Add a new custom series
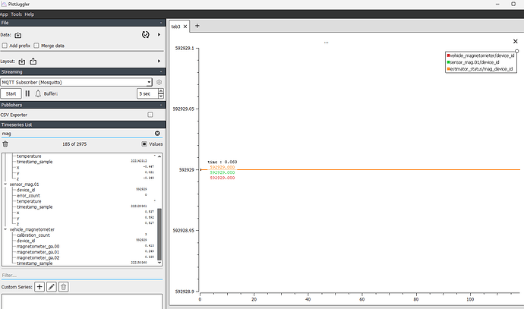The image size is (524, 309). tap(39, 286)
